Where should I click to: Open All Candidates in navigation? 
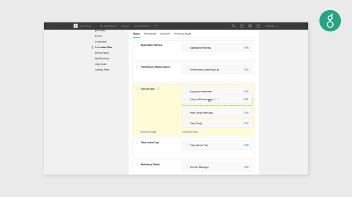click(142, 26)
